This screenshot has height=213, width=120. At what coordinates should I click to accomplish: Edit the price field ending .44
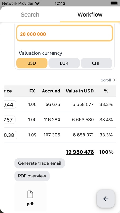coord(10,104)
